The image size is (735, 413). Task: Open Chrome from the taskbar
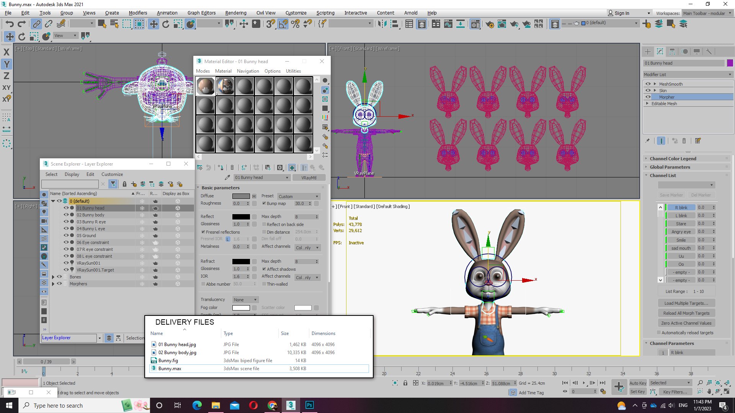[272, 405]
